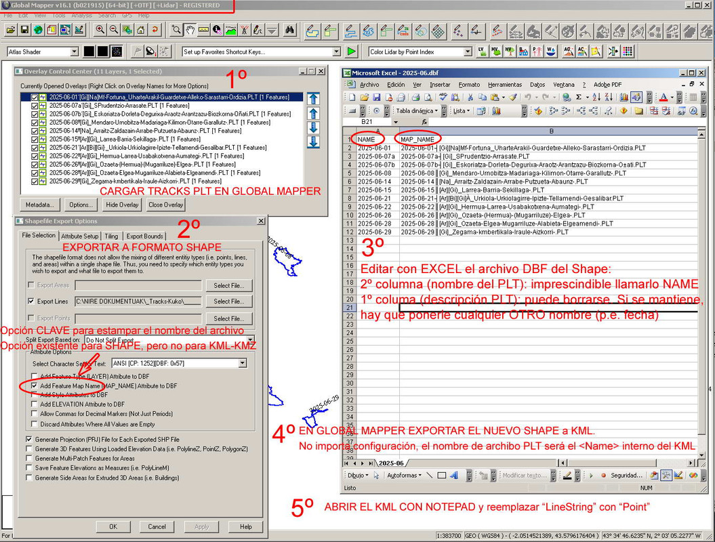Click Excel Sort Ascending A-Z icon
The image size is (715, 542).
click(x=596, y=97)
